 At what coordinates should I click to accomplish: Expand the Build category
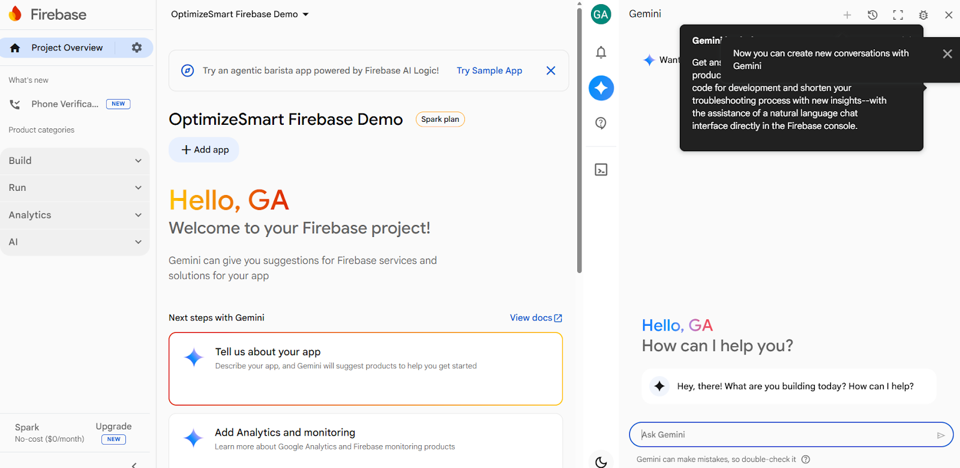tap(75, 161)
